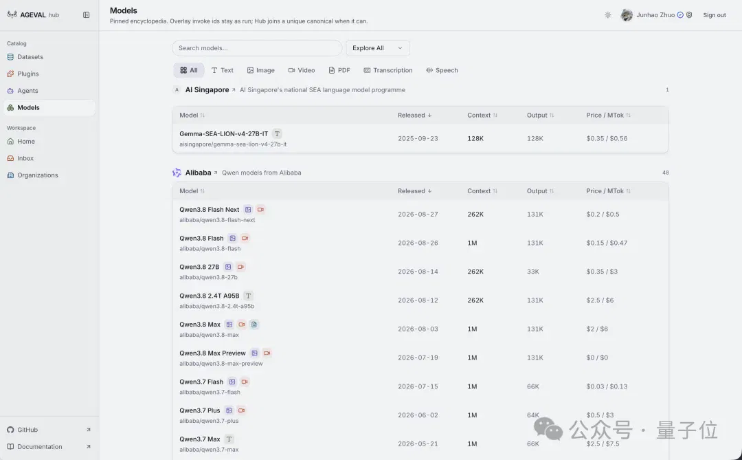Click the image badge on Qwen3.7 Plus
This screenshot has width=742, height=460.
tap(229, 410)
